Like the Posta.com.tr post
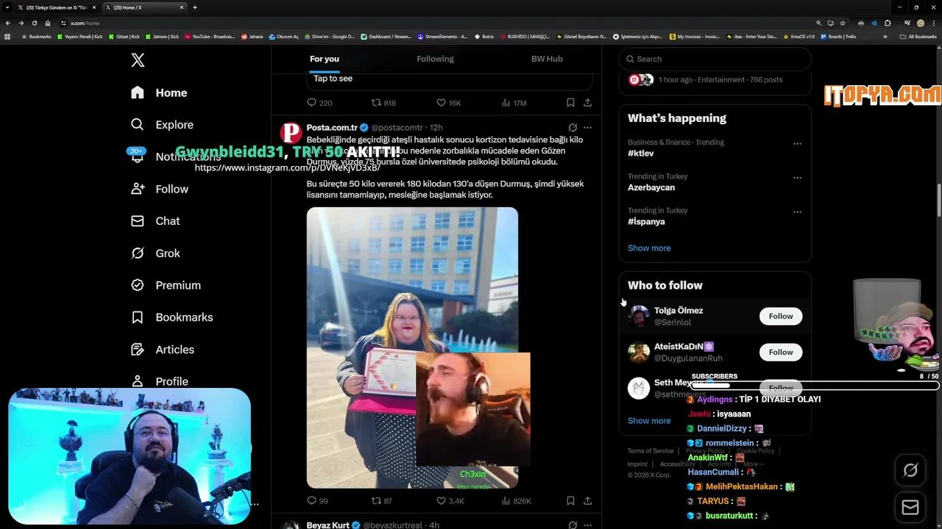Screen dimensions: 942x529 tap(450, 501)
